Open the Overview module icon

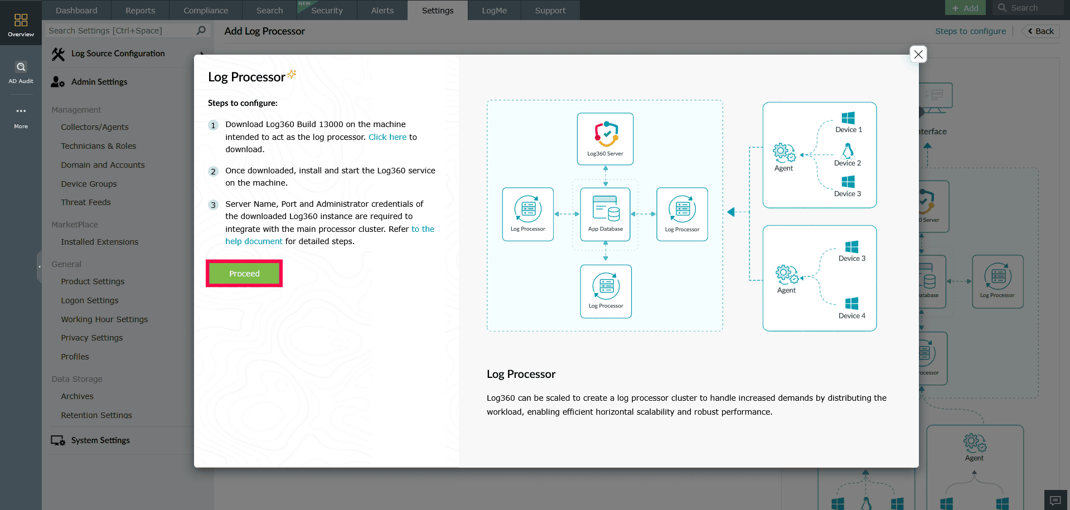pos(21,20)
